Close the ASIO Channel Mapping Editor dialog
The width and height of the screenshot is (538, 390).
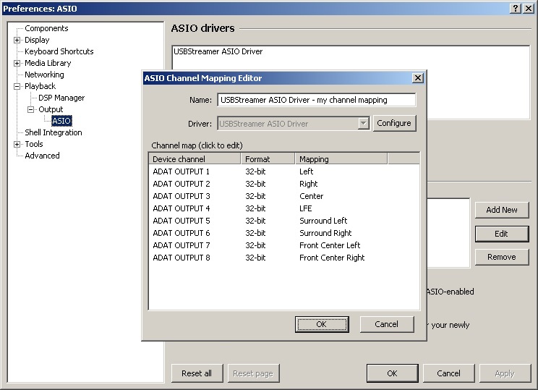coord(417,78)
